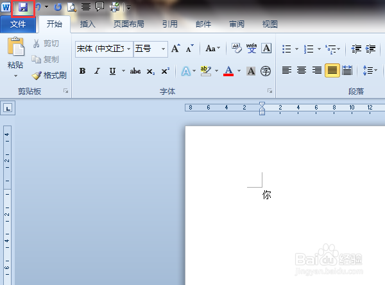385x285 pixels.
Task: Click Increase Indent icon
Action: pyautogui.click(x=370, y=49)
